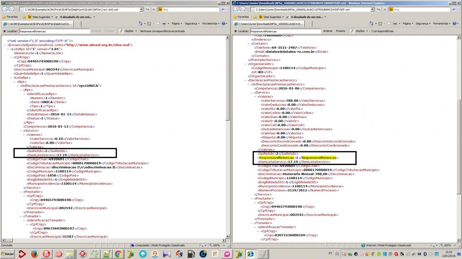Open the Ferramentas menu in the 1-env-lotS.xml window
The height and width of the screenshot is (259, 462).
click(x=211, y=24)
